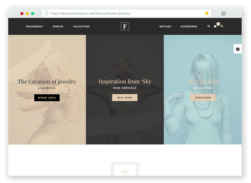This screenshot has width=251, height=183.
Task: Click the yellow bookmark star
Action: (x=207, y=13)
